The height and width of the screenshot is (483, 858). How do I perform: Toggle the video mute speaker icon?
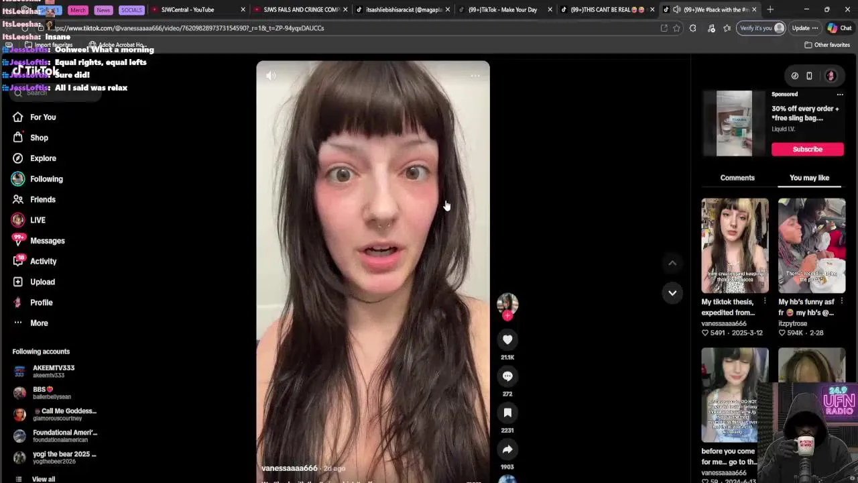[271, 76]
